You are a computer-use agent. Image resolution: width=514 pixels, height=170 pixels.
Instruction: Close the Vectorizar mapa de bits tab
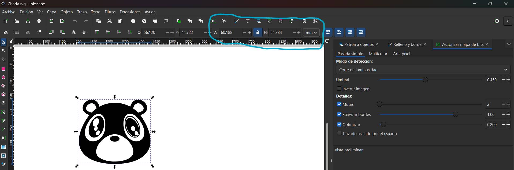click(487, 44)
